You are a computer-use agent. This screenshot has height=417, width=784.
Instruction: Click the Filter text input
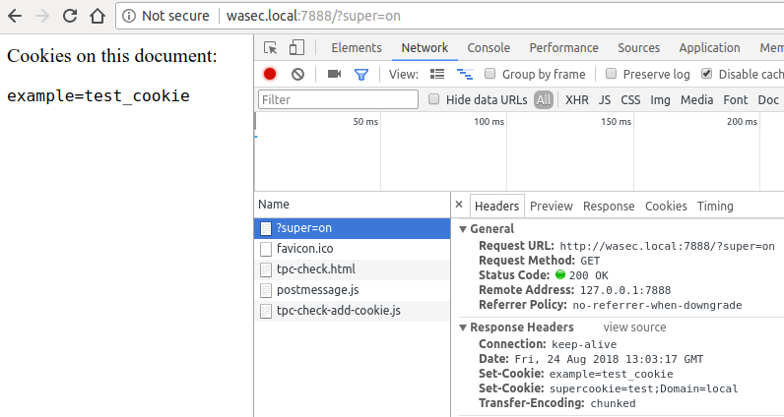pyautogui.click(x=338, y=99)
